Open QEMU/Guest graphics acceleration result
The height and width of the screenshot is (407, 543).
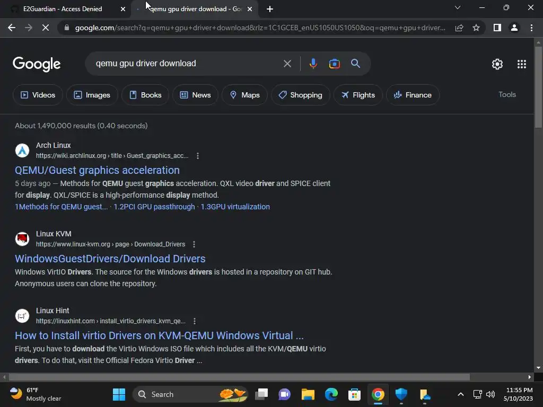(98, 170)
